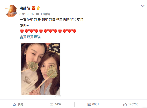
Task: Click the crown membership level badge
Action: (x=39, y=8)
